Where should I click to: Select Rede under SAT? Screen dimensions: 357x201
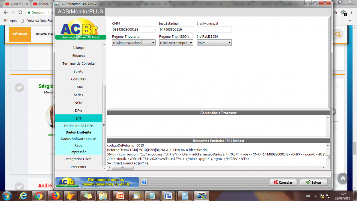tap(79, 146)
